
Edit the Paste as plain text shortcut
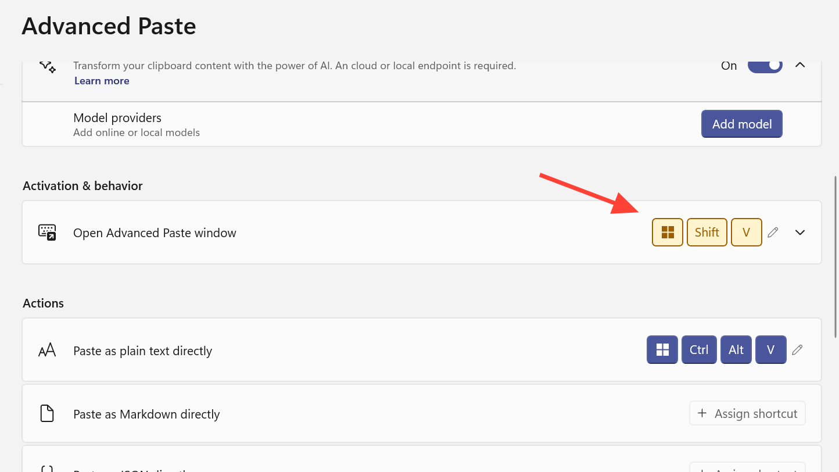797,350
